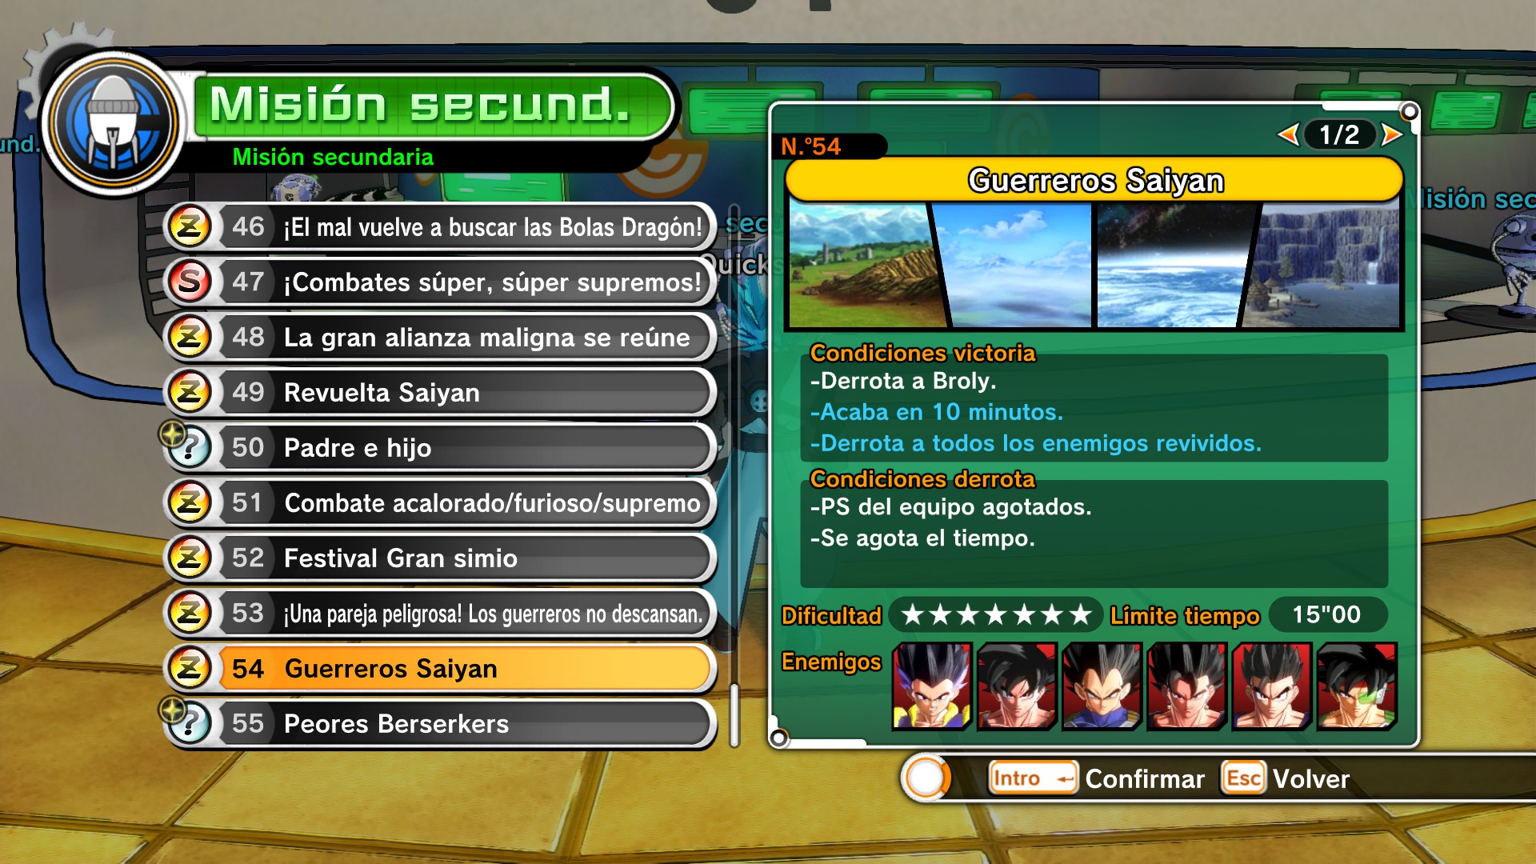Select mission 52 Festival Gran simio

tap(440, 558)
